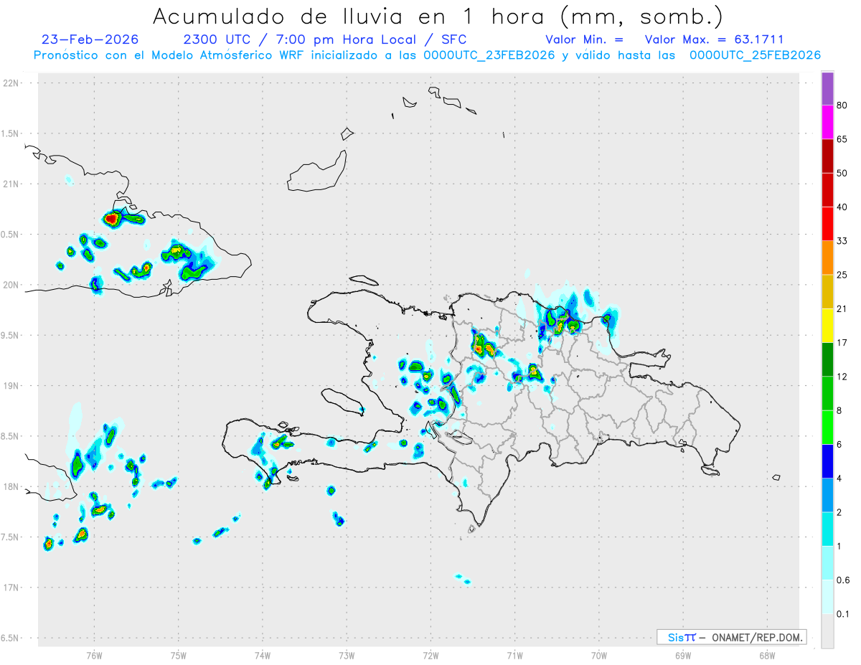The height and width of the screenshot is (665, 861).
Task: Click the colorbar value '17'
Action: coord(842,342)
